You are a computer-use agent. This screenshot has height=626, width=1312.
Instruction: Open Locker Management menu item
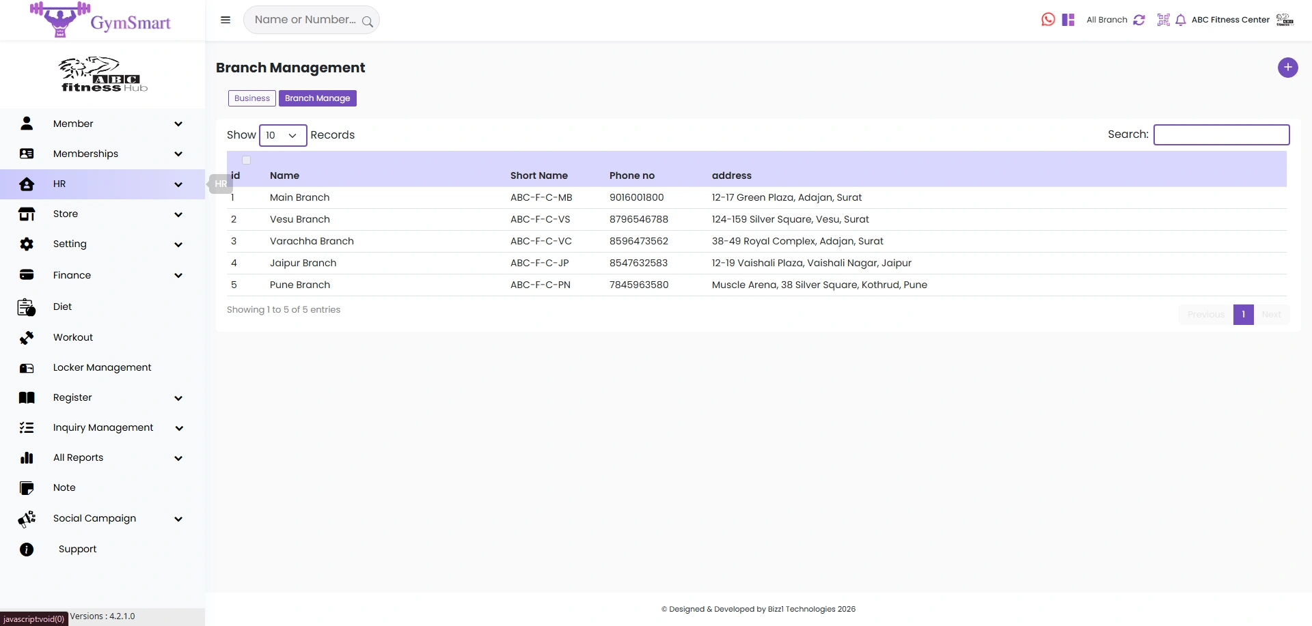[102, 367]
